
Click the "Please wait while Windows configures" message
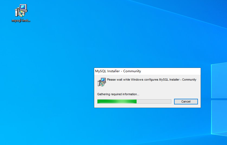[152, 80]
